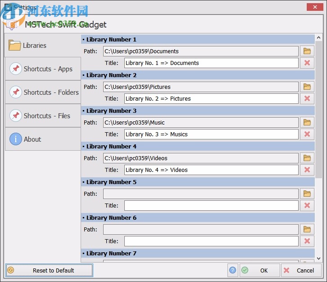Screen dimensions: 327x282
Task: Cancel the settings dialog
Action: pyautogui.click(x=301, y=270)
